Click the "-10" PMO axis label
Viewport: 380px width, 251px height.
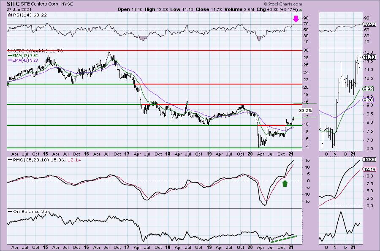click(x=307, y=194)
